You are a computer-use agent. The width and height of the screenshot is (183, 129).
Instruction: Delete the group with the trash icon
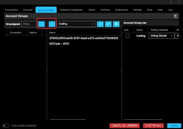click(x=116, y=24)
